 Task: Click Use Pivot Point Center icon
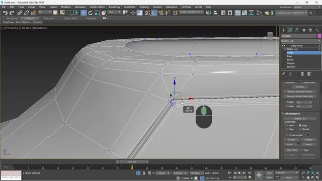(125, 13)
